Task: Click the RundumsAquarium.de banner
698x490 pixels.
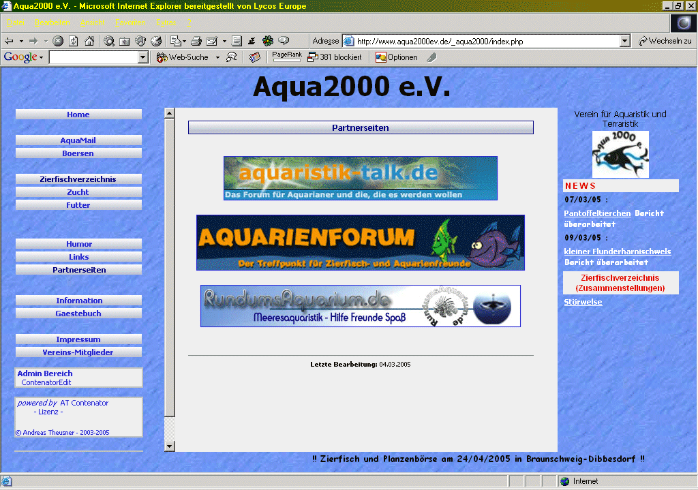Action: click(360, 306)
